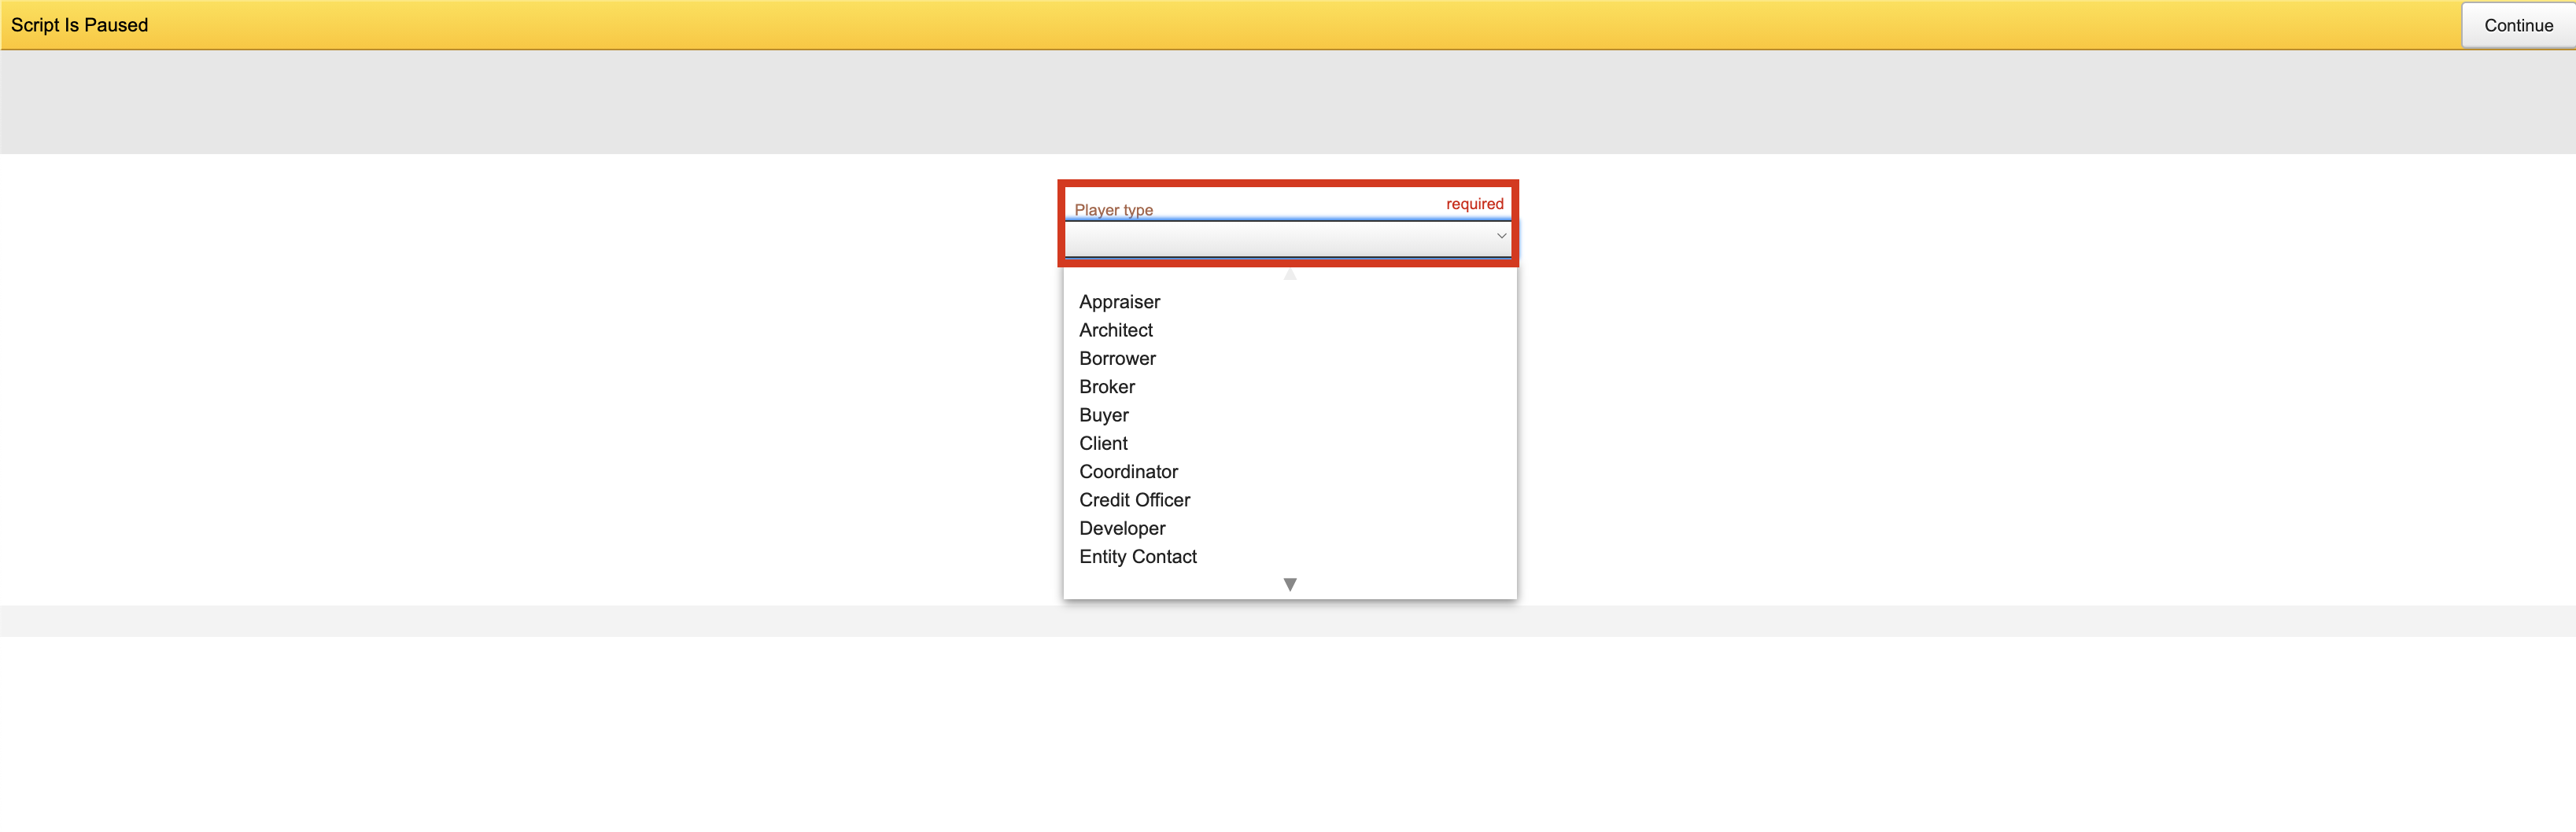
Task: Click the Player type label
Action: (1113, 210)
